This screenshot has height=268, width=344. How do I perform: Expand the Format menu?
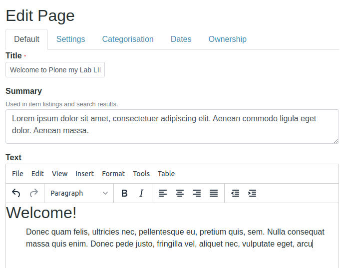(x=113, y=174)
